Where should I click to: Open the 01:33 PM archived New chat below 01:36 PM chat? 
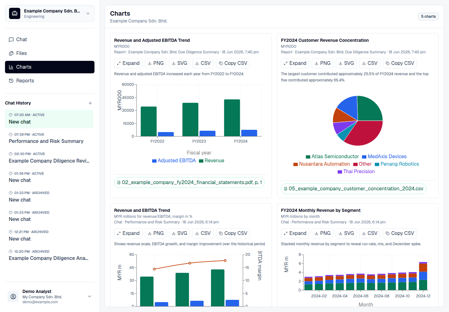[x=49, y=197]
